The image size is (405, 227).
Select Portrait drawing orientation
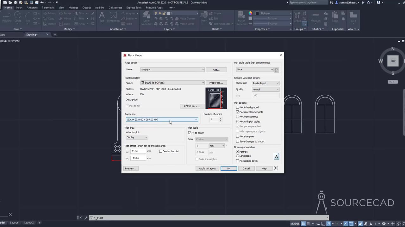coord(238,152)
